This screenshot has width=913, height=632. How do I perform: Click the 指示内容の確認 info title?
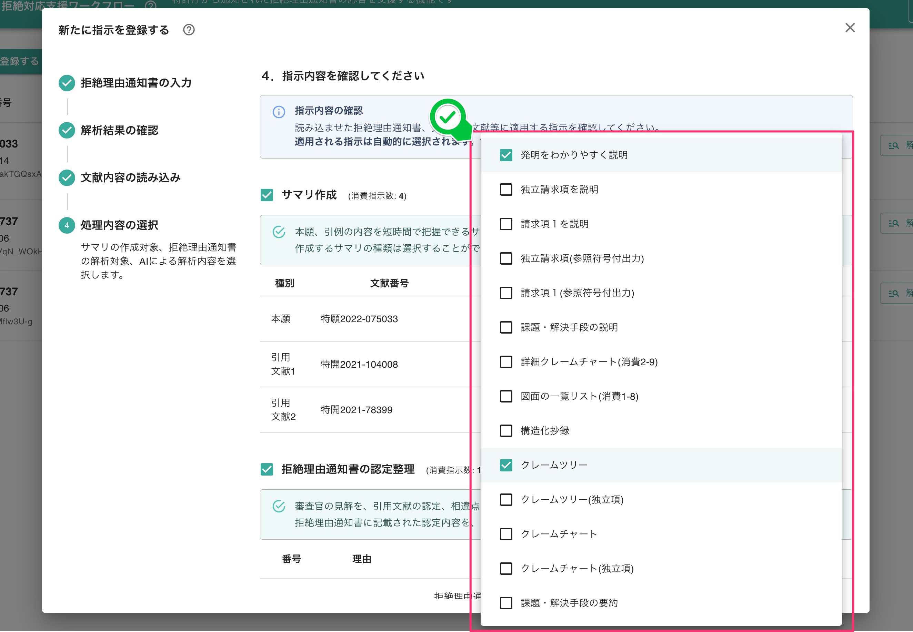(x=329, y=111)
